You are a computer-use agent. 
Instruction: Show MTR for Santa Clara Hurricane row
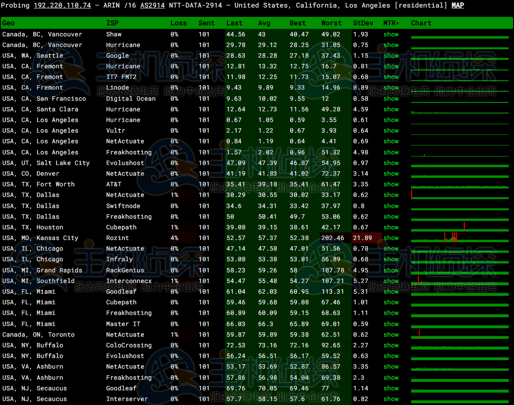pyautogui.click(x=391, y=109)
